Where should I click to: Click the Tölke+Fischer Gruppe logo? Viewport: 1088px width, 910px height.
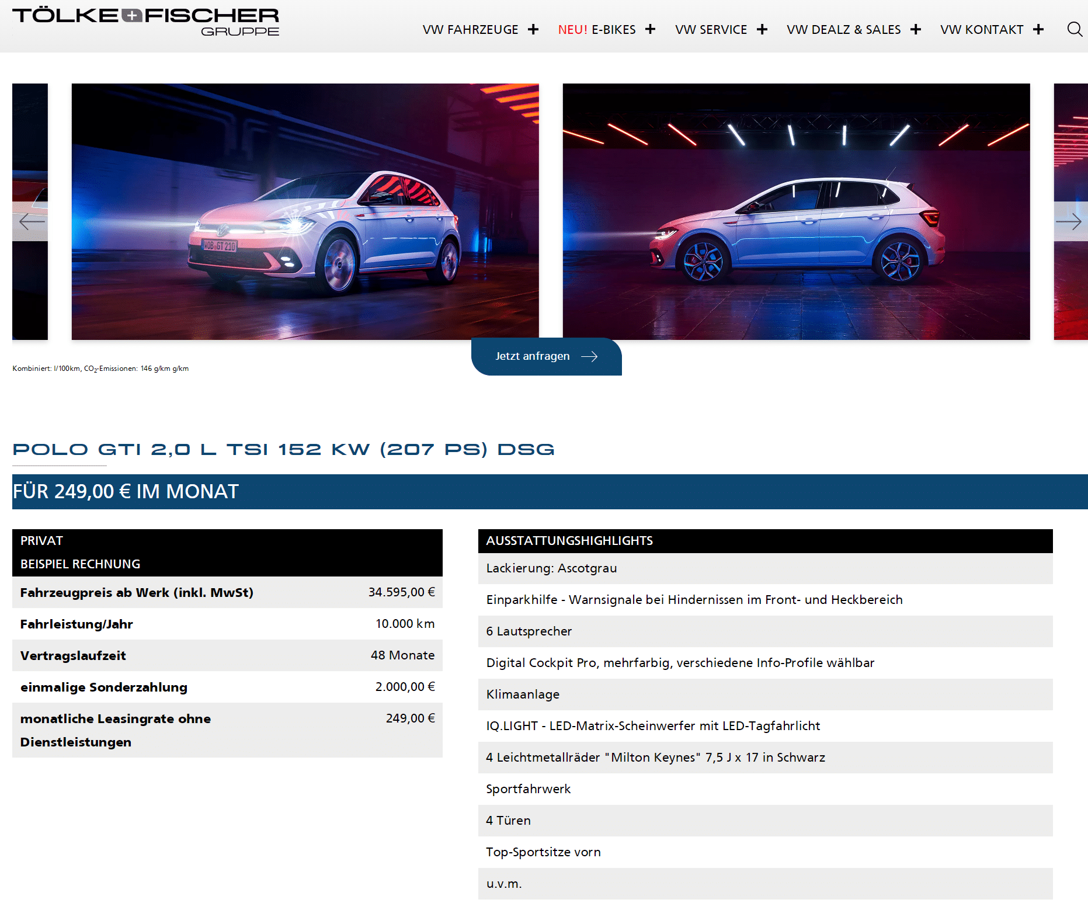click(146, 22)
